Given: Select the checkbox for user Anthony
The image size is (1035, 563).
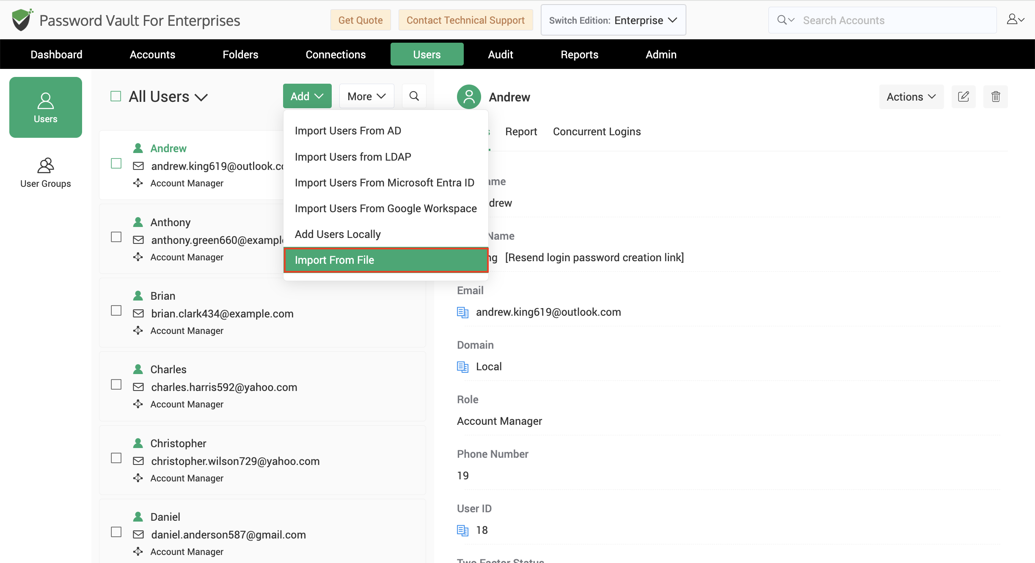Looking at the screenshot, I should point(116,237).
